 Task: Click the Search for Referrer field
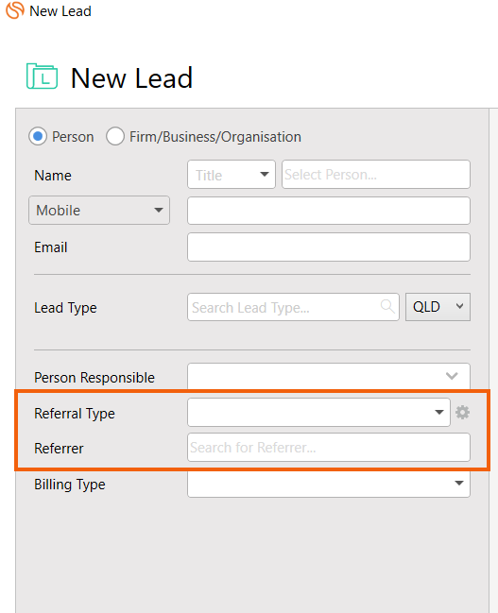pyautogui.click(x=329, y=448)
